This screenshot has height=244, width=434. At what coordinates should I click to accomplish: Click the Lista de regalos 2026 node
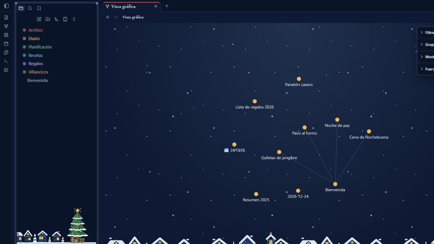click(255, 101)
